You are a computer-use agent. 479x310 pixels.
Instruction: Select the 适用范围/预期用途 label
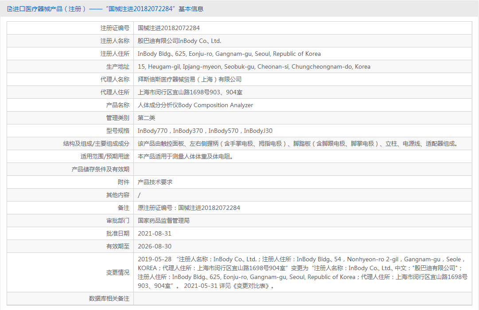(x=105, y=156)
